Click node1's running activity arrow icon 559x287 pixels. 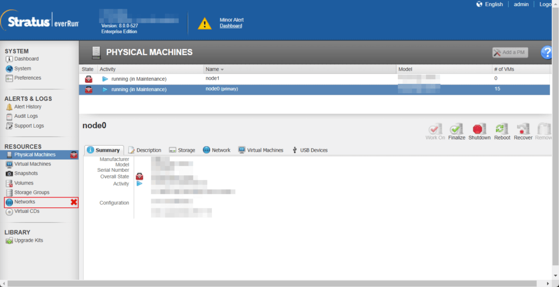(x=105, y=79)
